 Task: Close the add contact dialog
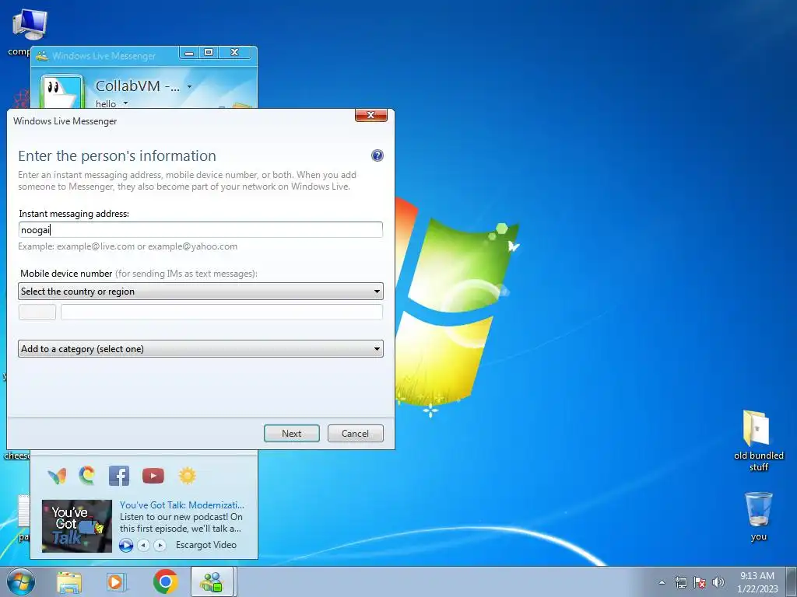[371, 115]
